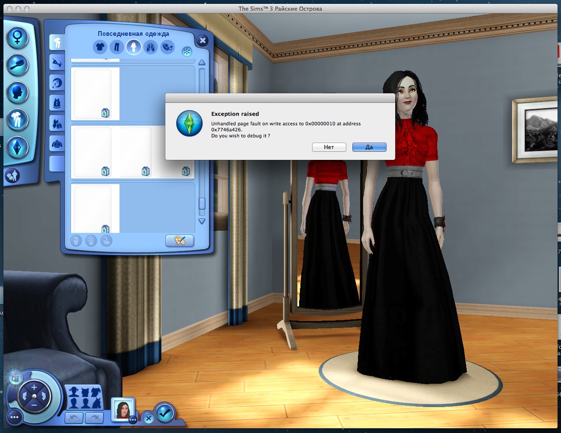This screenshot has height=433, width=561.
Task: Zoom in with camera plus control
Action: click(34, 387)
